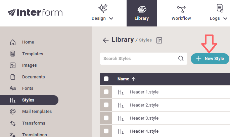Screen dimensions: 230x137
Task: Switch to the Workflow tab
Action: (181, 13)
